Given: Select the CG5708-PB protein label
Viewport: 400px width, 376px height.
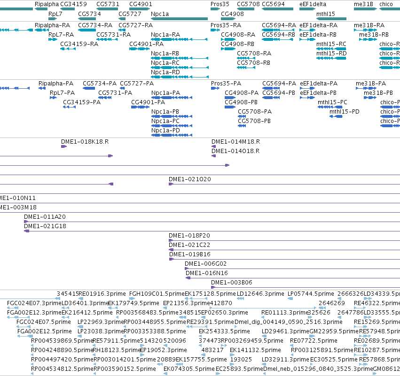Looking at the screenshot, I should [x=254, y=121].
